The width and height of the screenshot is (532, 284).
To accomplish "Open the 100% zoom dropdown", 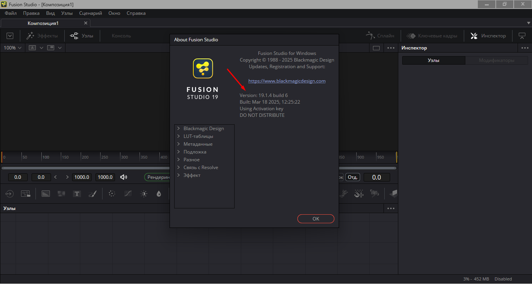I will point(12,48).
